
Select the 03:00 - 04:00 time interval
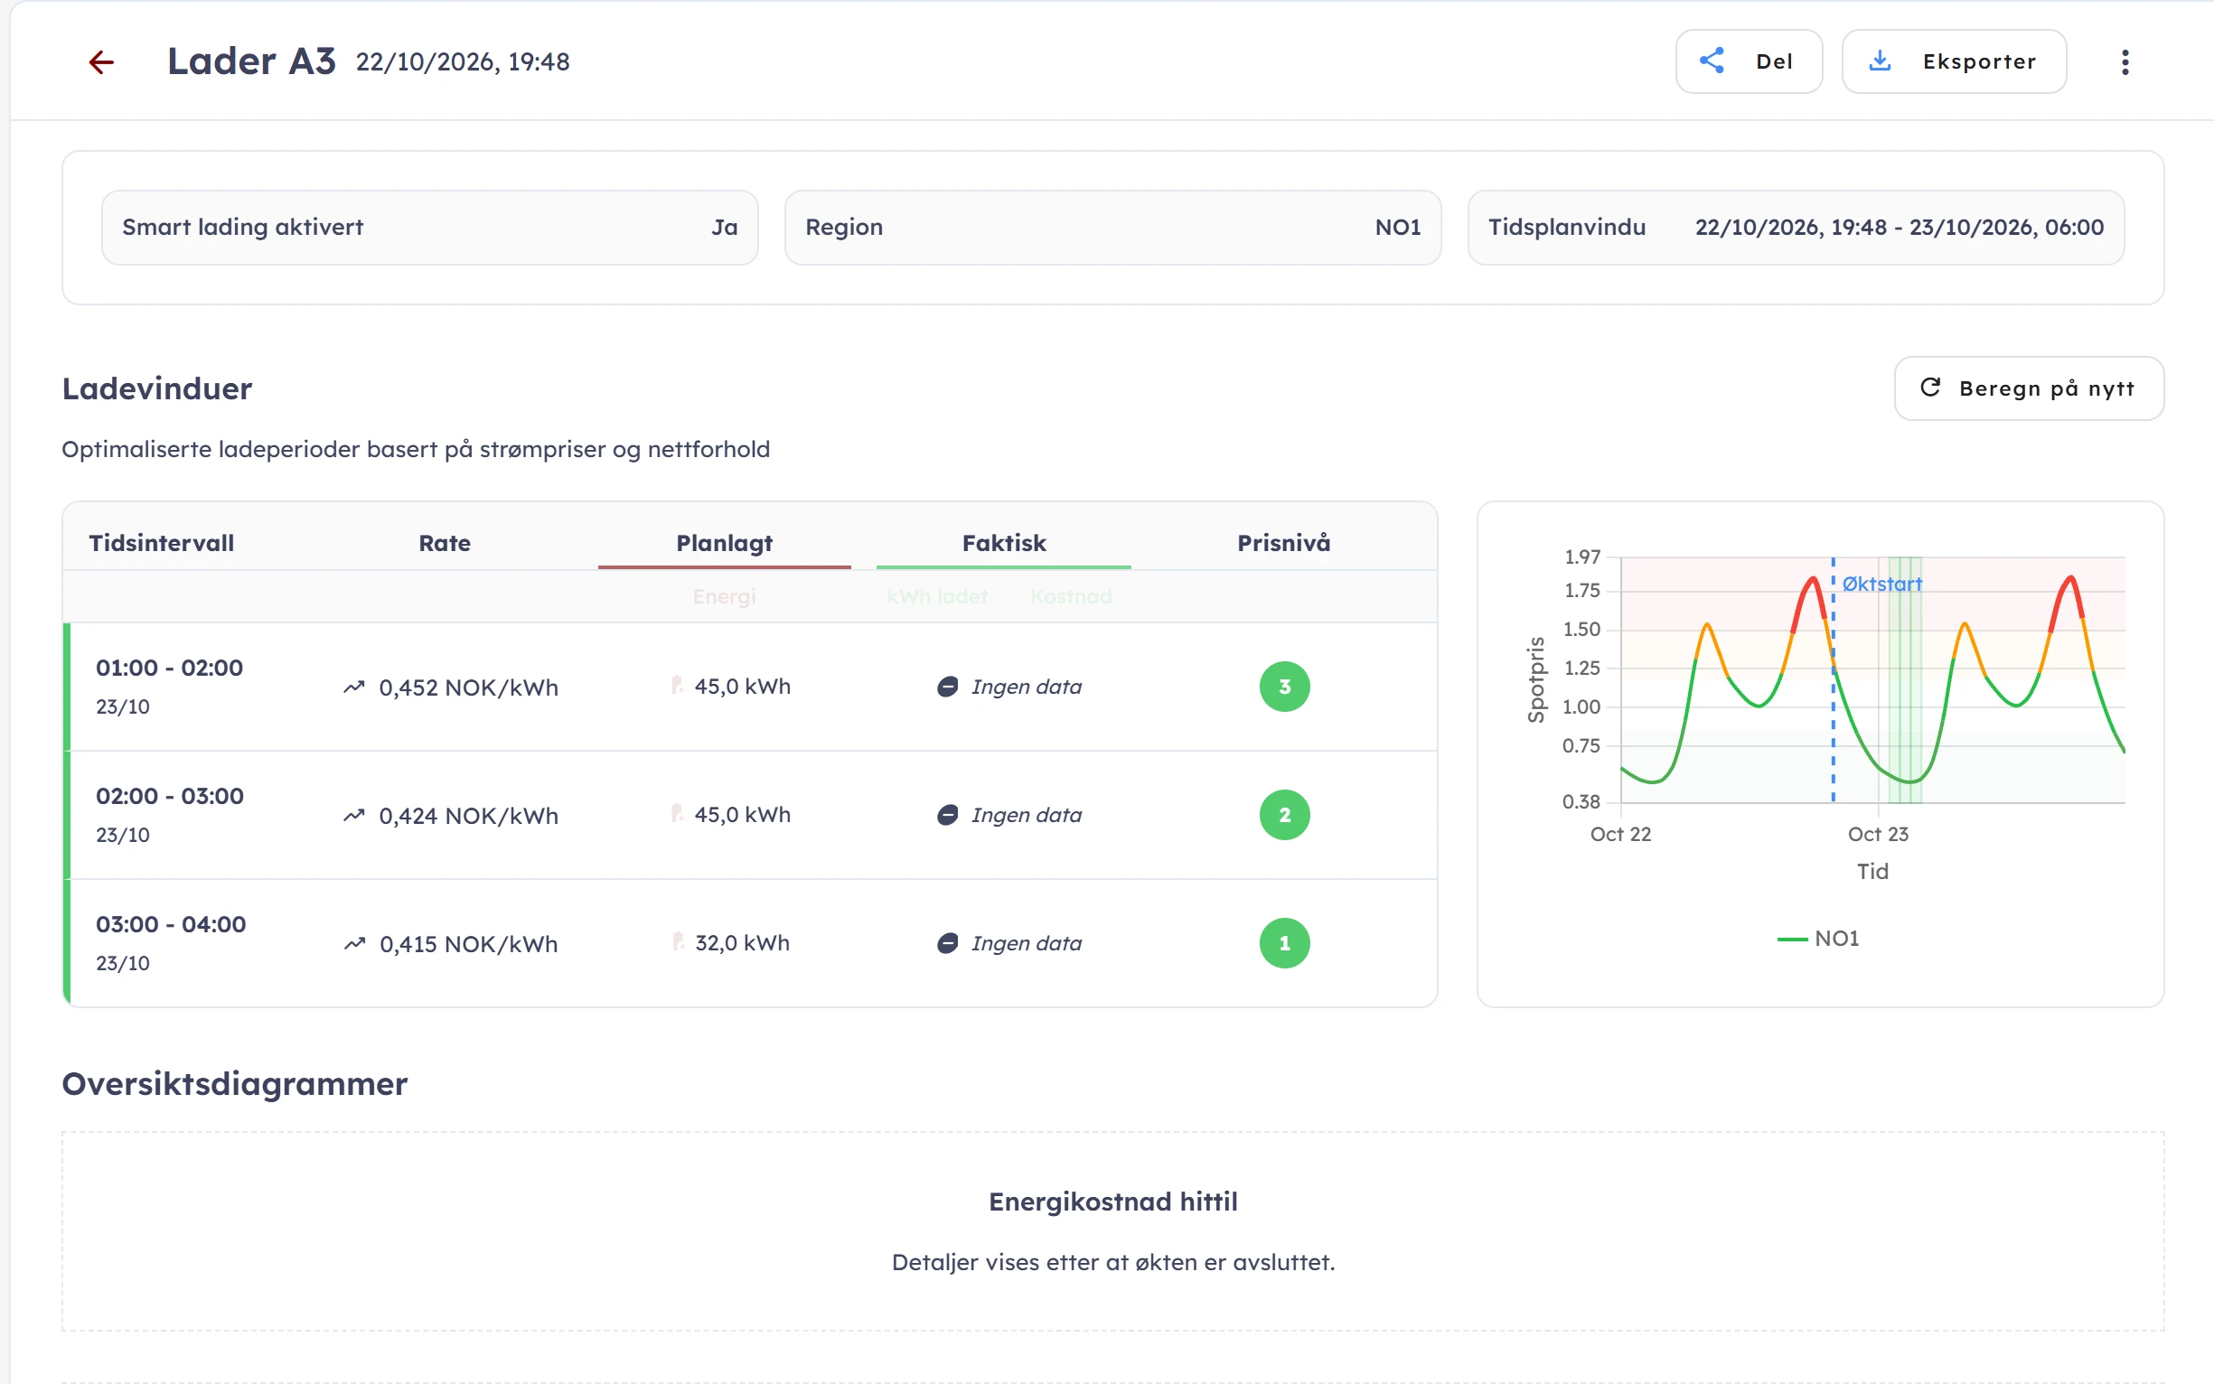170,923
